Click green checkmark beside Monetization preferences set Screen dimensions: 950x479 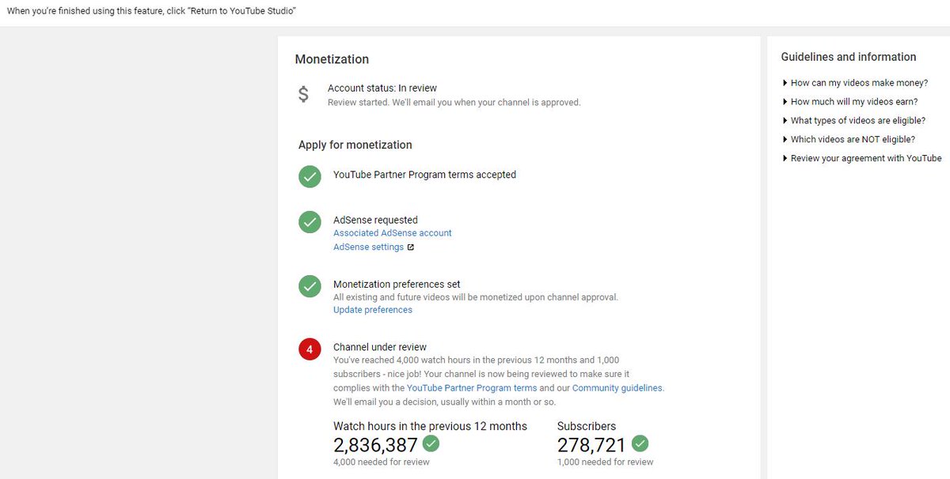(x=310, y=286)
